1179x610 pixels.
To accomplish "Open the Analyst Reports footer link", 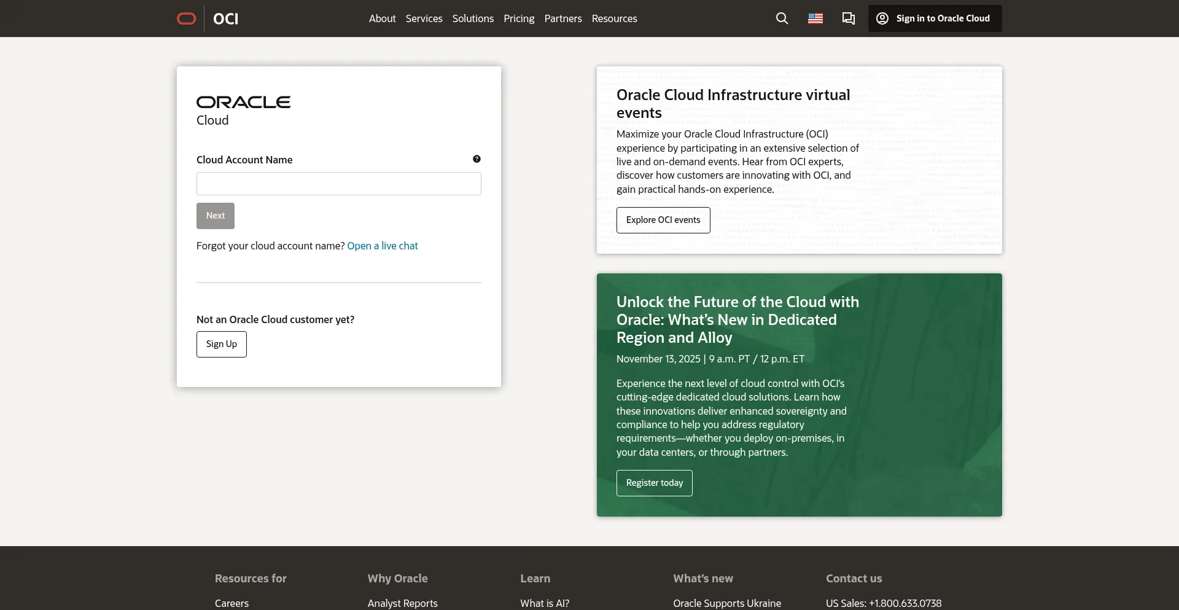I will pyautogui.click(x=402, y=603).
